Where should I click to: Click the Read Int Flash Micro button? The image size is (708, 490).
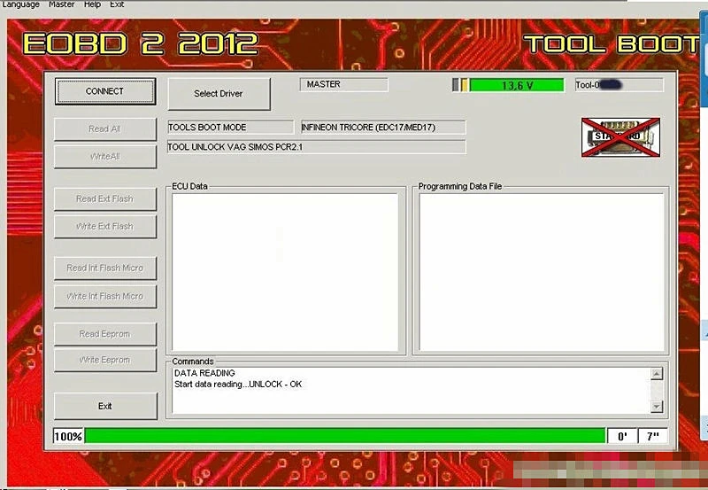[x=105, y=268]
